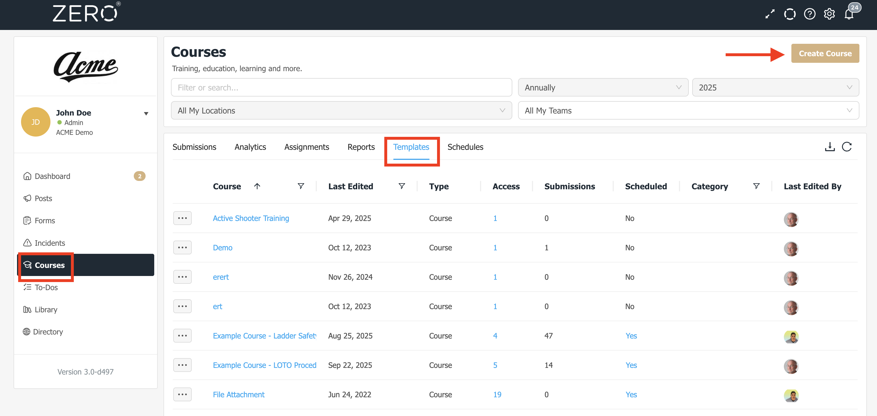Open settings gear icon in top bar
The width and height of the screenshot is (877, 416).
coord(829,14)
